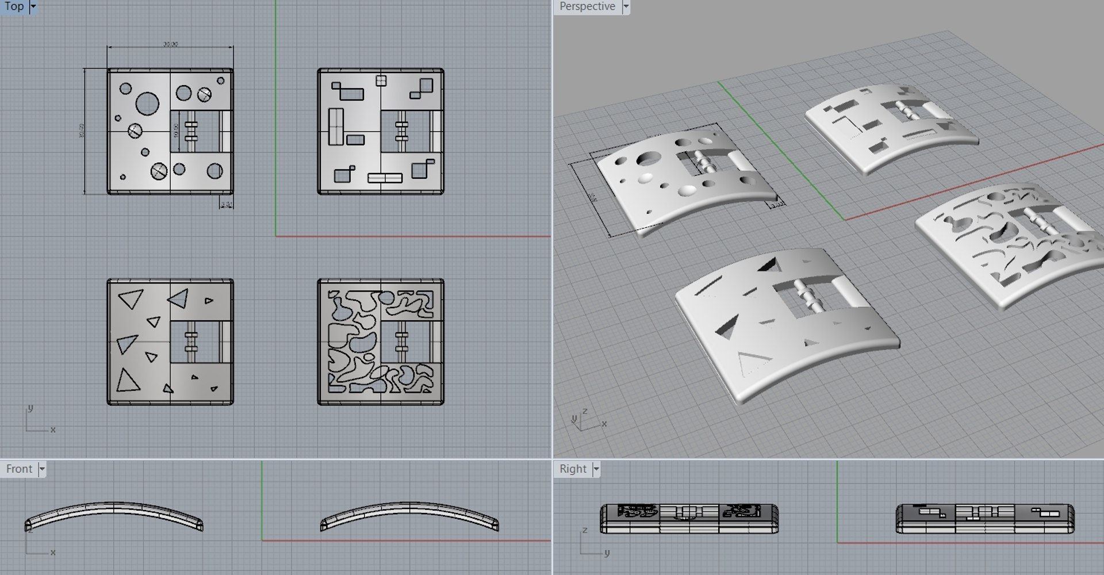The height and width of the screenshot is (575, 1104).
Task: Select the left arched profile in Front view
Action: point(114,516)
